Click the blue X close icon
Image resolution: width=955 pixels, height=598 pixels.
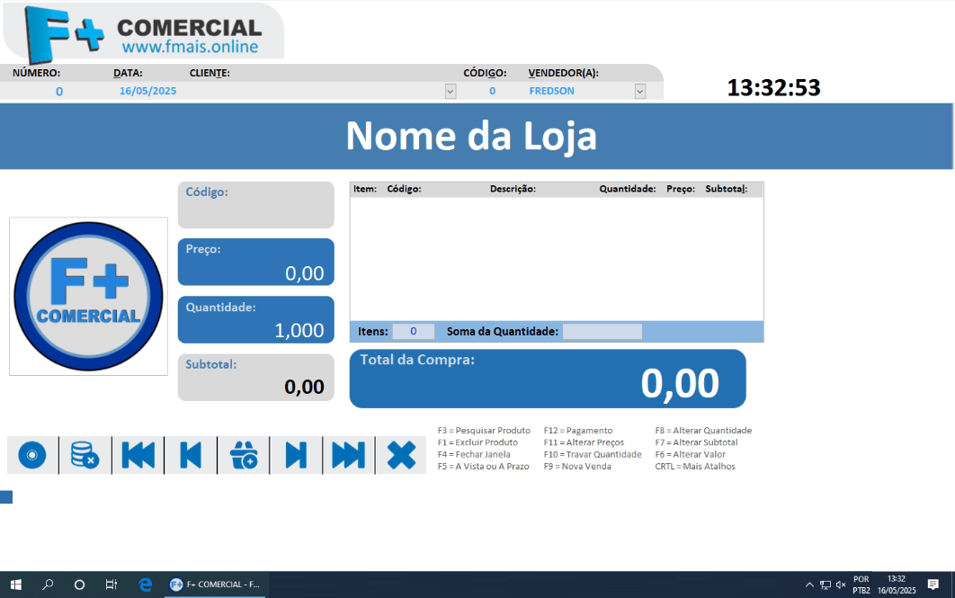pos(401,456)
